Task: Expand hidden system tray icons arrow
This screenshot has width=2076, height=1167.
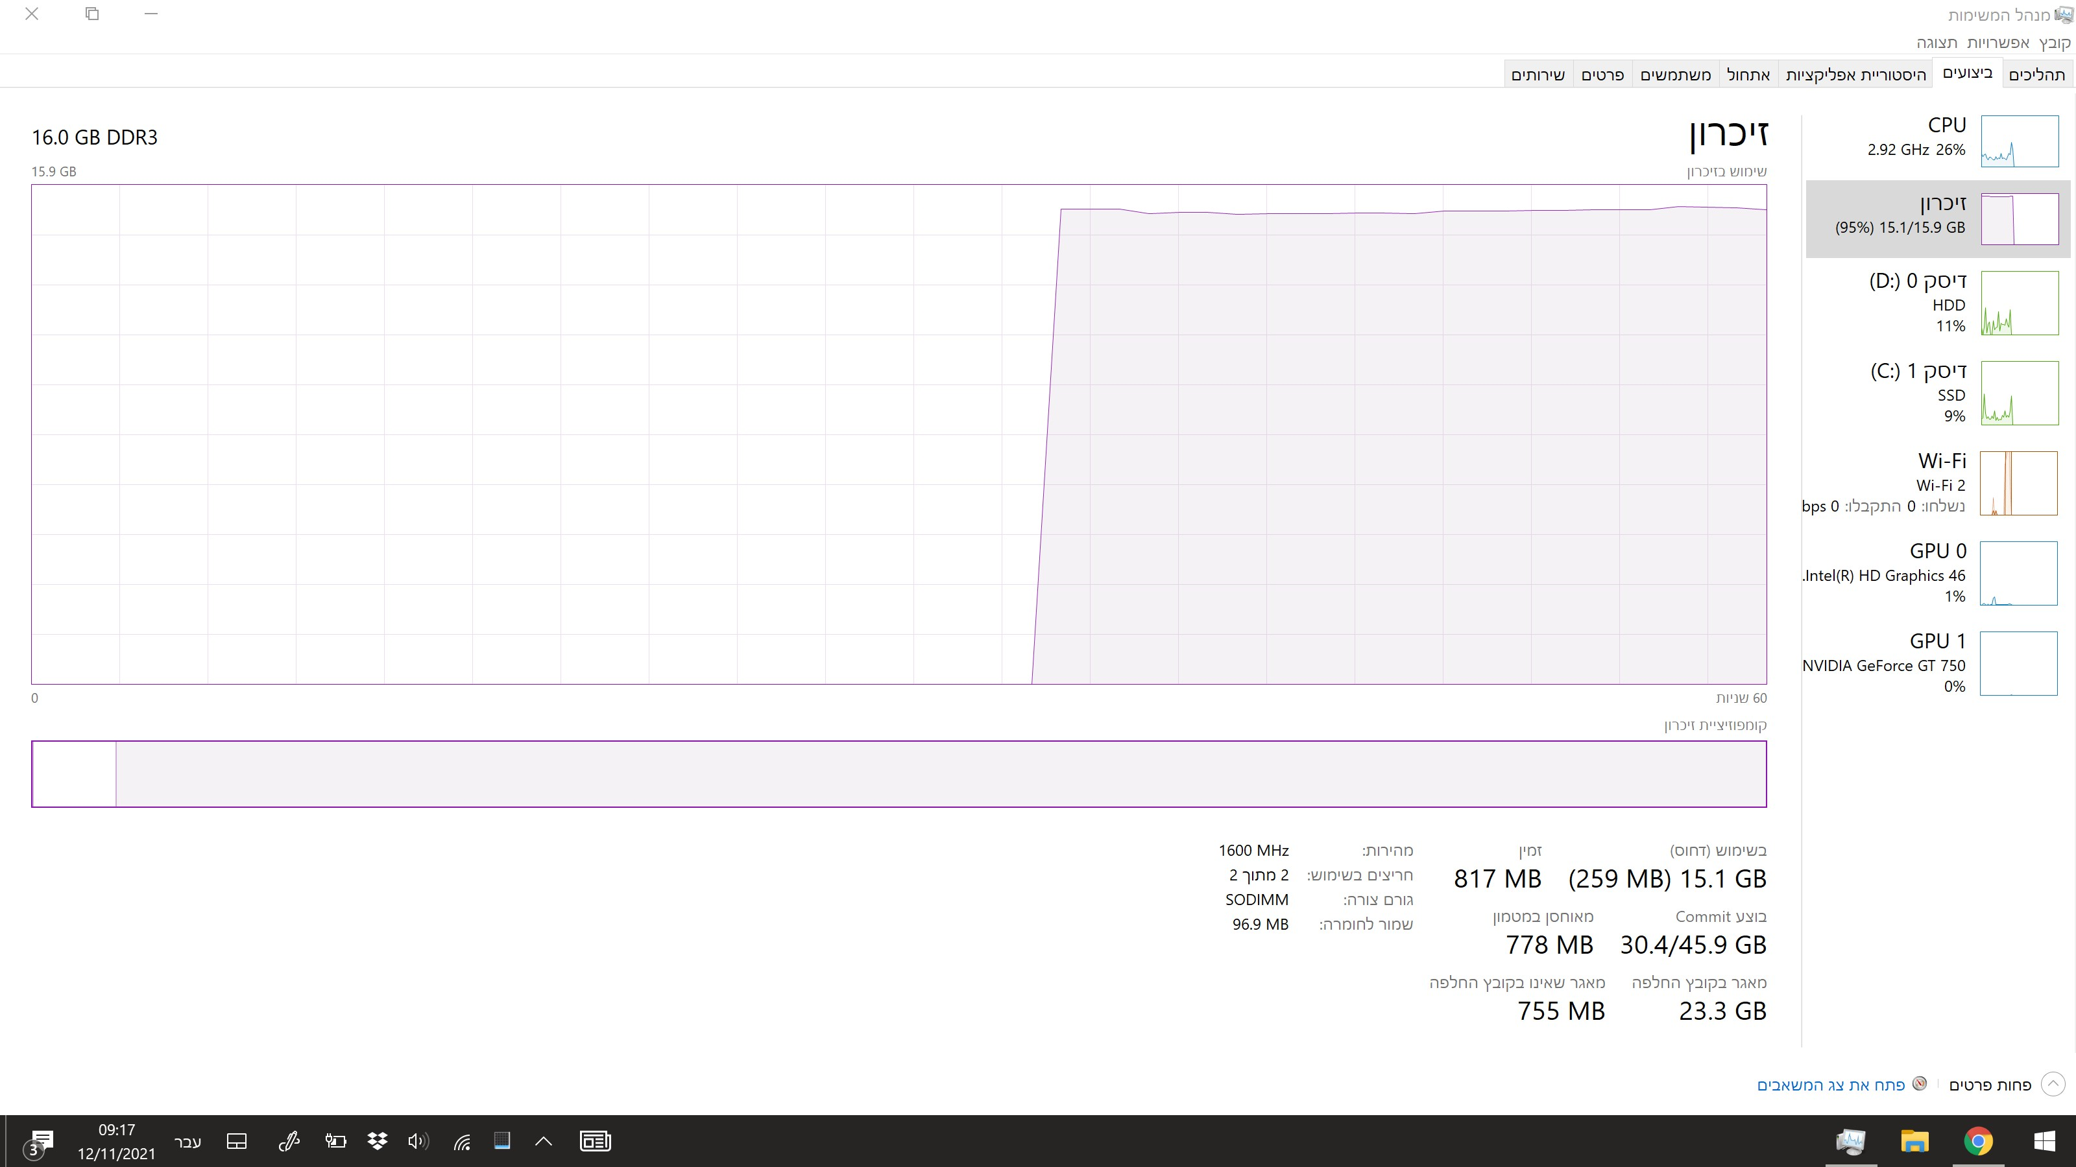Action: (x=544, y=1141)
